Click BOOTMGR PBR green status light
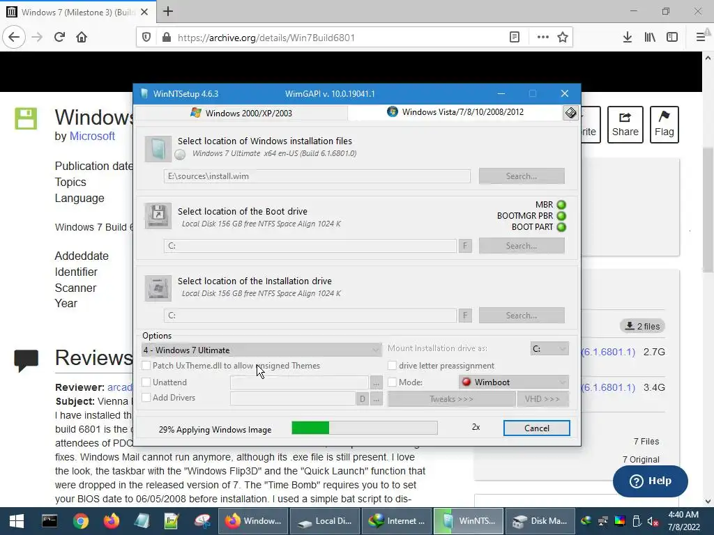The height and width of the screenshot is (535, 714). click(x=561, y=216)
